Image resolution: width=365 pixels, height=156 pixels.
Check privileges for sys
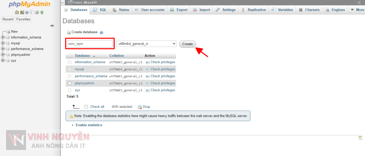point(160,90)
